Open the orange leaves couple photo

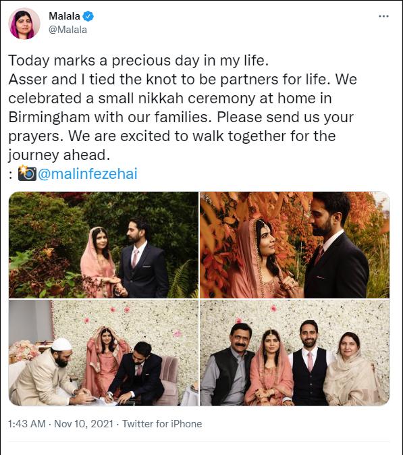[295, 244]
